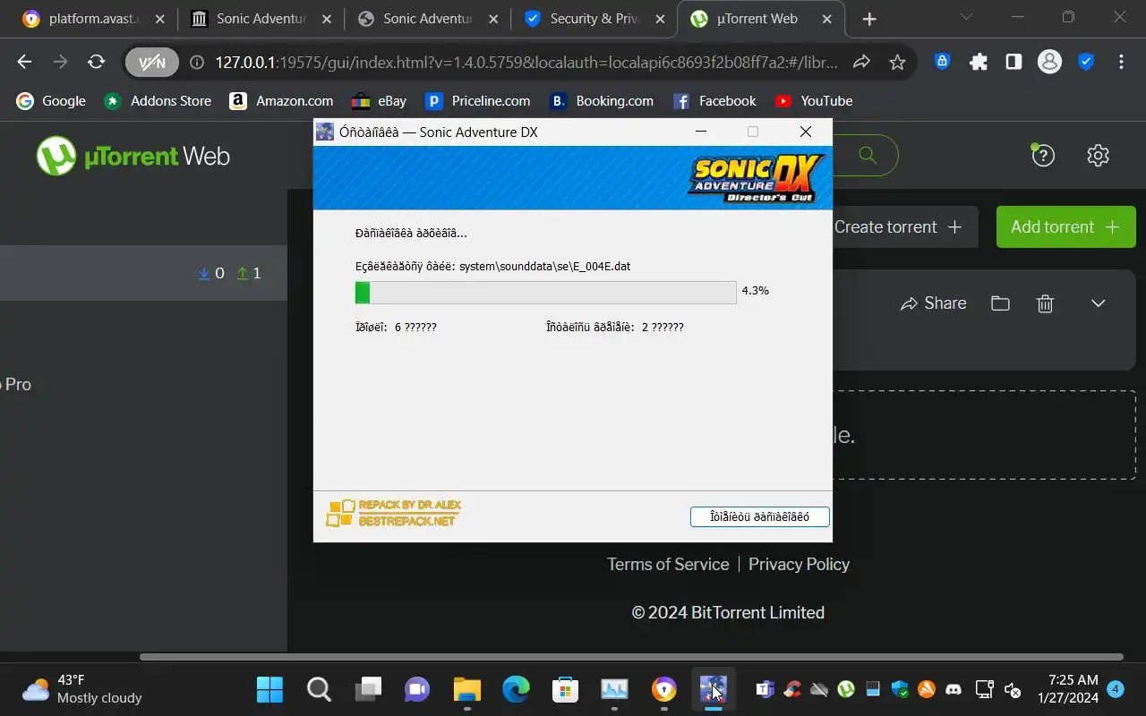Open the browser profile avatar
1146x716 pixels.
point(1049,62)
